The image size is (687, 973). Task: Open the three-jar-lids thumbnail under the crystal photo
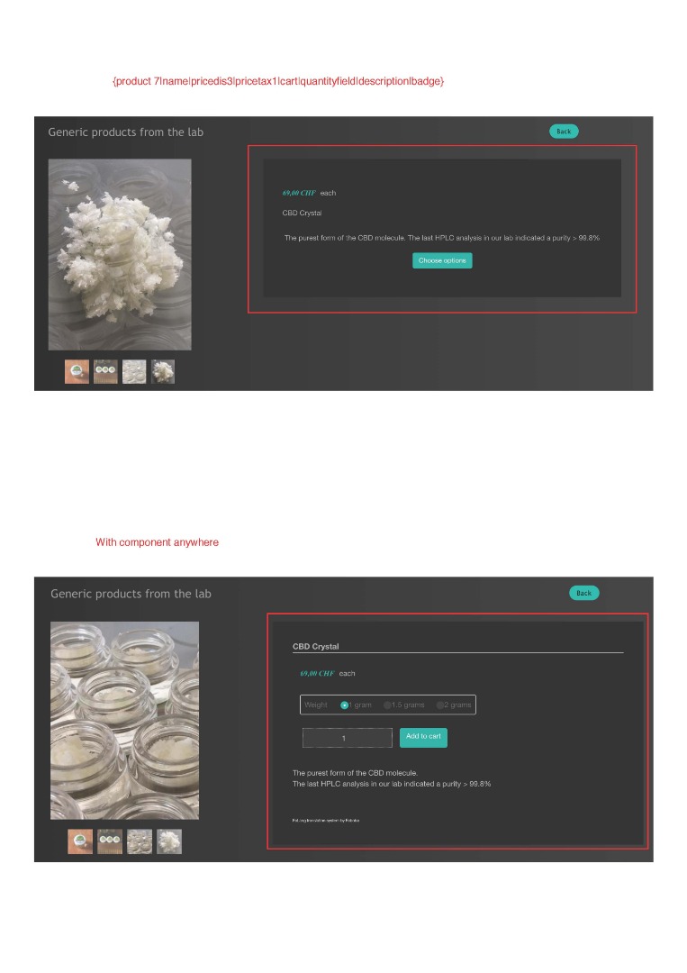tap(105, 372)
